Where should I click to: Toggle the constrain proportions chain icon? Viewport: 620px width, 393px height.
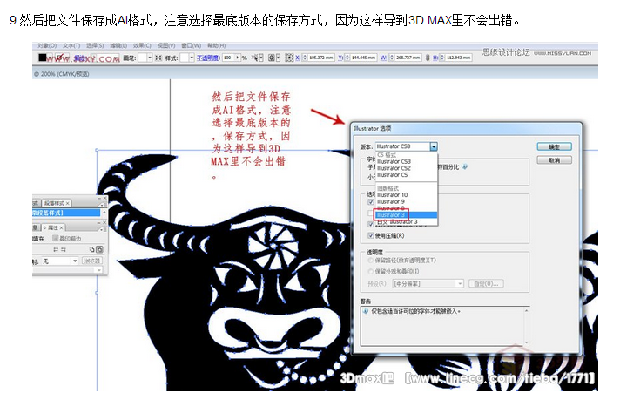[x=428, y=58]
